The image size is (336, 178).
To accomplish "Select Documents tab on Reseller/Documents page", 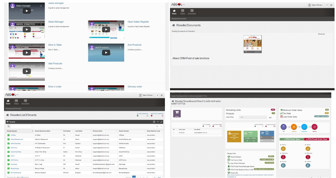I will [x=192, y=12].
